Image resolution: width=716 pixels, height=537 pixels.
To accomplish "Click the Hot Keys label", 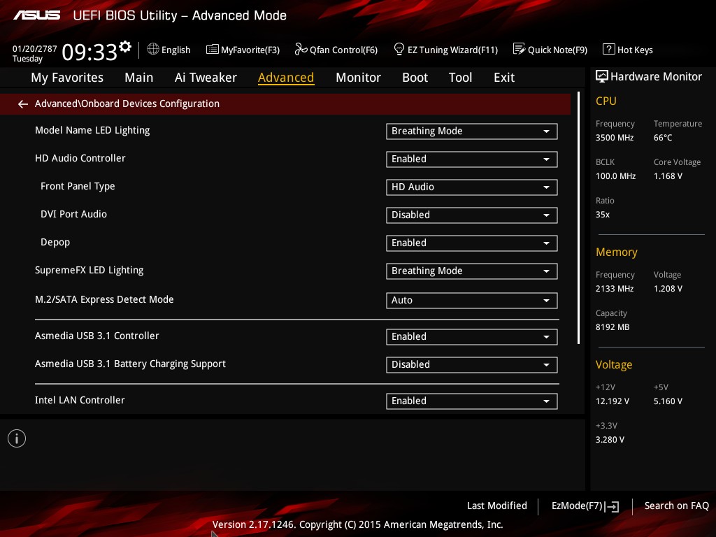I will tap(635, 50).
